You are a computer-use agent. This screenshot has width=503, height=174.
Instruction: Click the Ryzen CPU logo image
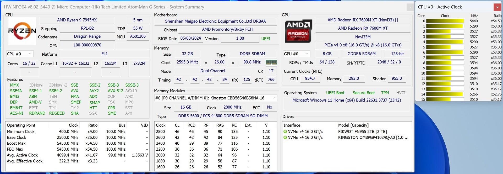[22, 31]
